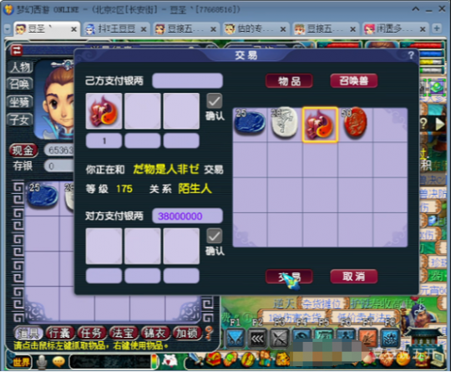This screenshot has height=372, width=451.
Task: Switch to the 物品 items view
Action: coord(289,81)
